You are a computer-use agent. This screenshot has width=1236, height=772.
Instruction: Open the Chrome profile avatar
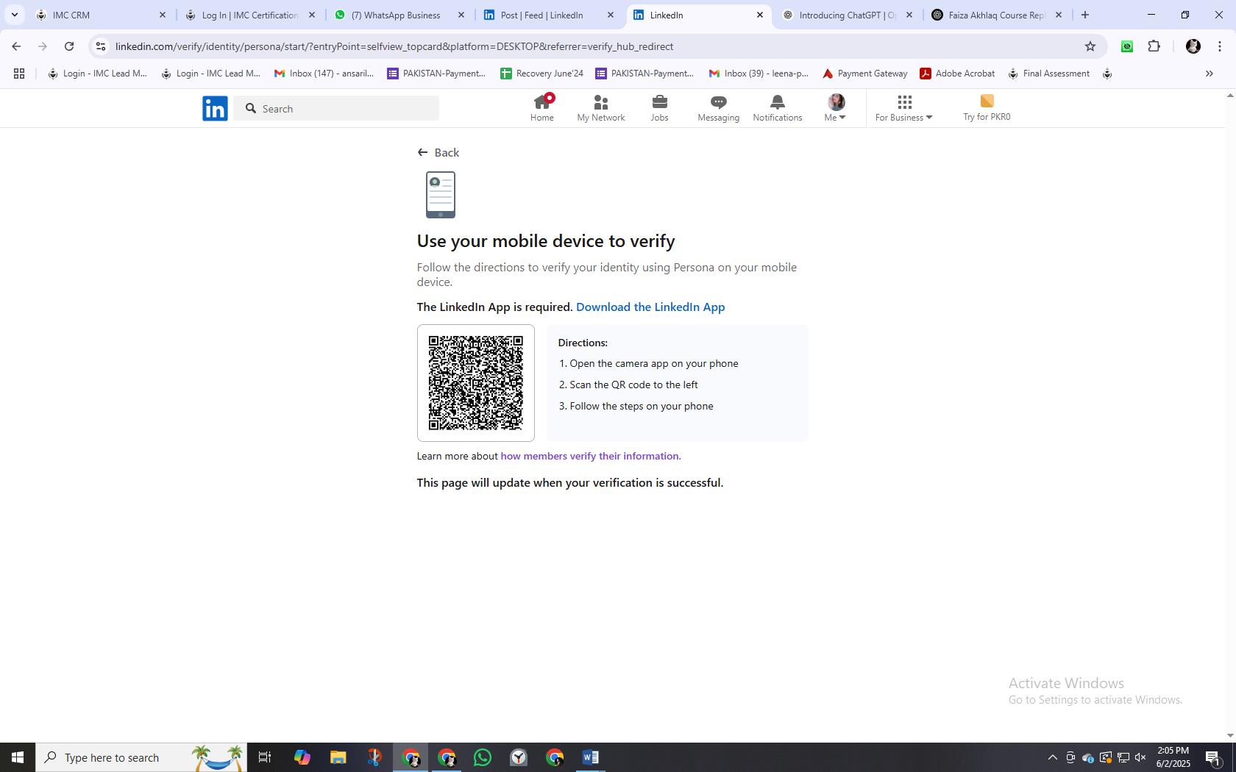point(1193,46)
